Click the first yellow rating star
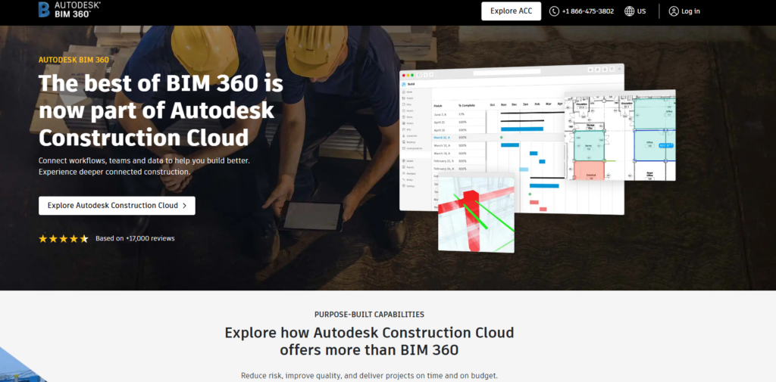The height and width of the screenshot is (382, 776). tap(43, 238)
